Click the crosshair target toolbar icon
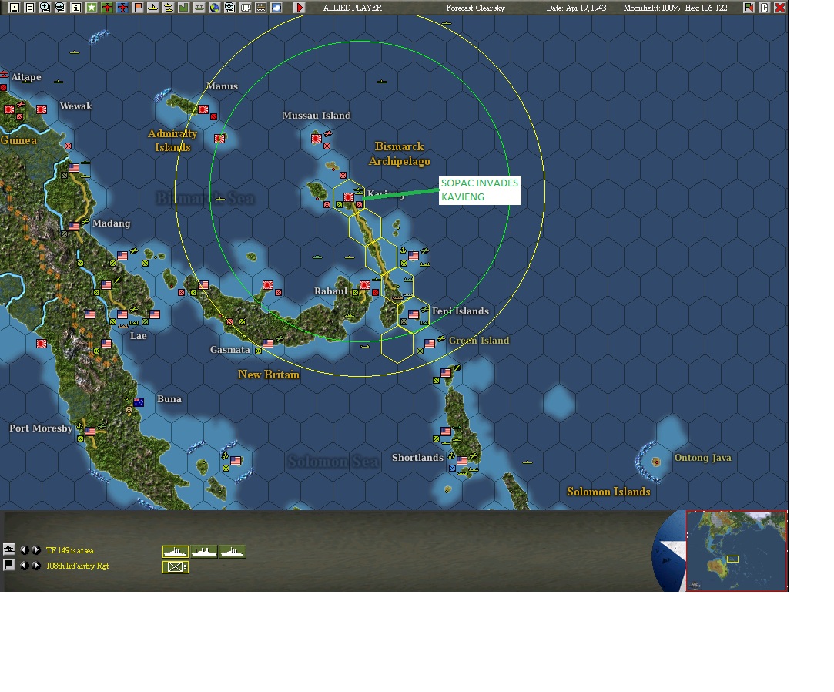This screenshot has width=834, height=692. coord(229,8)
